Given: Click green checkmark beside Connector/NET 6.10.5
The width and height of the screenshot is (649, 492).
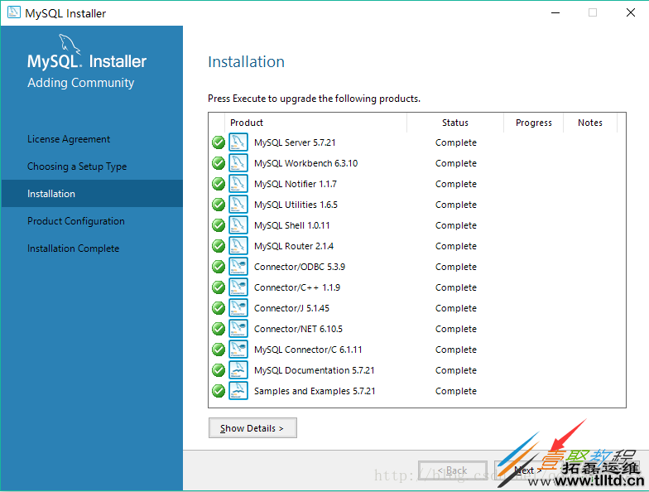Looking at the screenshot, I should tap(219, 329).
